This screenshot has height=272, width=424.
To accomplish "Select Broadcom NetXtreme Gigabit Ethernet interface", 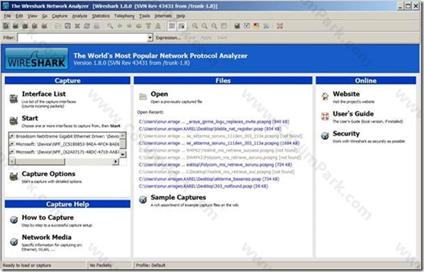I will [65, 136].
